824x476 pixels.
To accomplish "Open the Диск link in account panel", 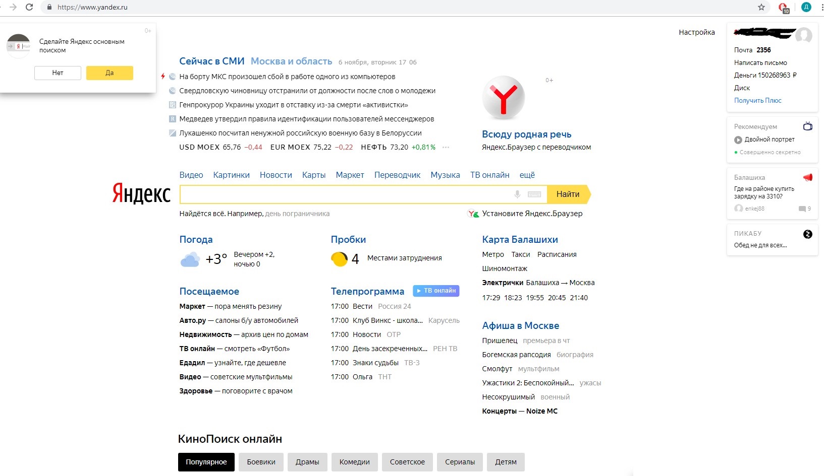I will pos(742,88).
